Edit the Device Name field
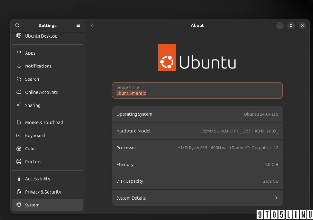The width and height of the screenshot is (313, 220). [197, 90]
